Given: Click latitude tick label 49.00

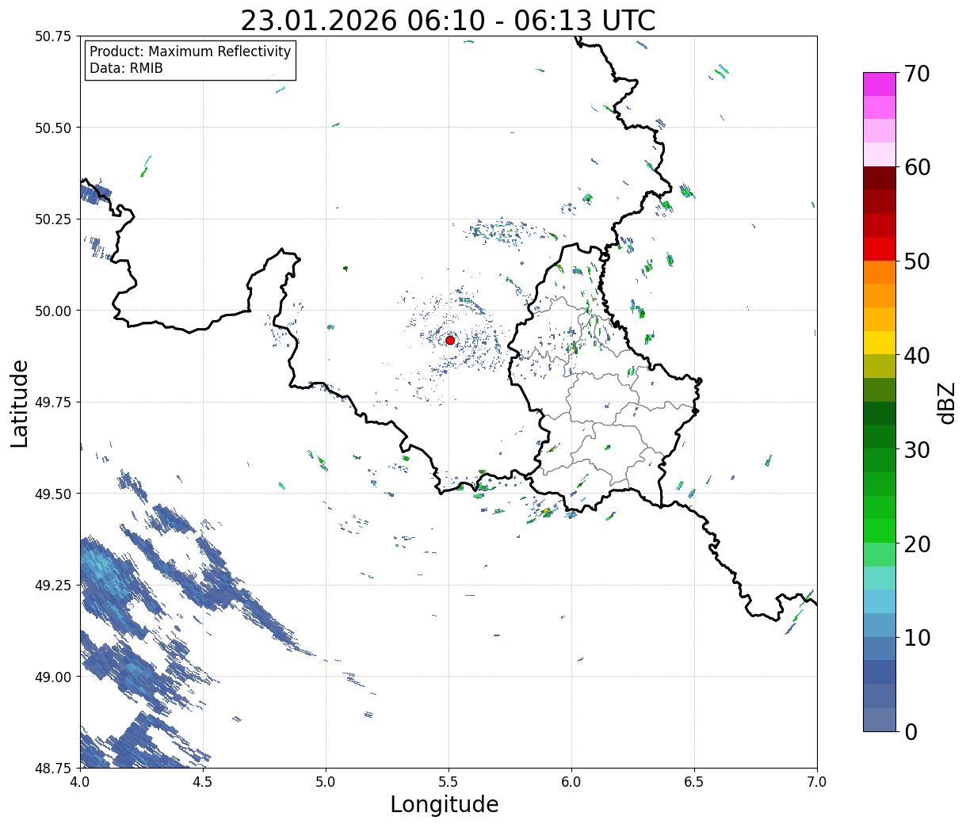Looking at the screenshot, I should pyautogui.click(x=53, y=677).
